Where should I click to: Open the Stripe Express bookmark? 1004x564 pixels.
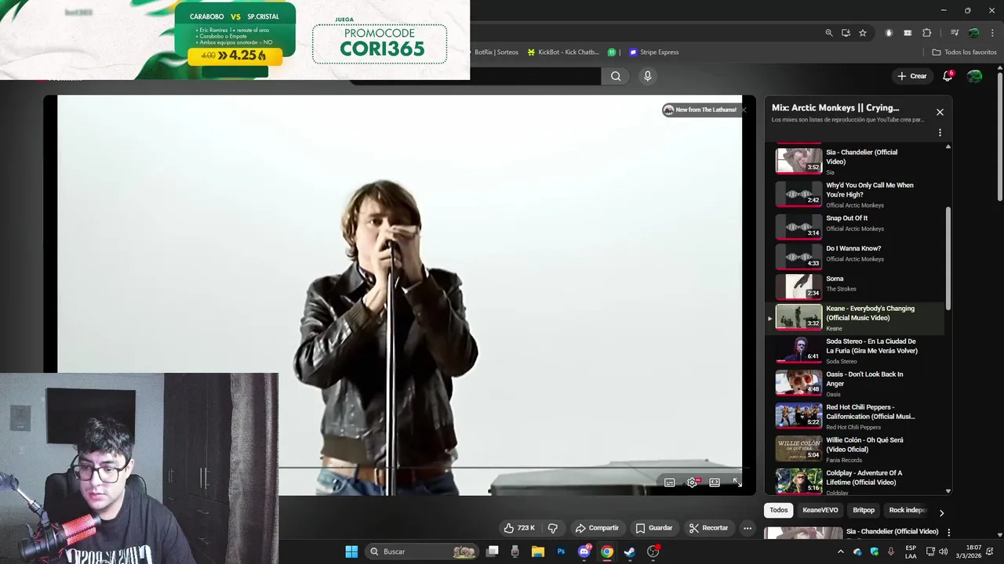(x=654, y=52)
